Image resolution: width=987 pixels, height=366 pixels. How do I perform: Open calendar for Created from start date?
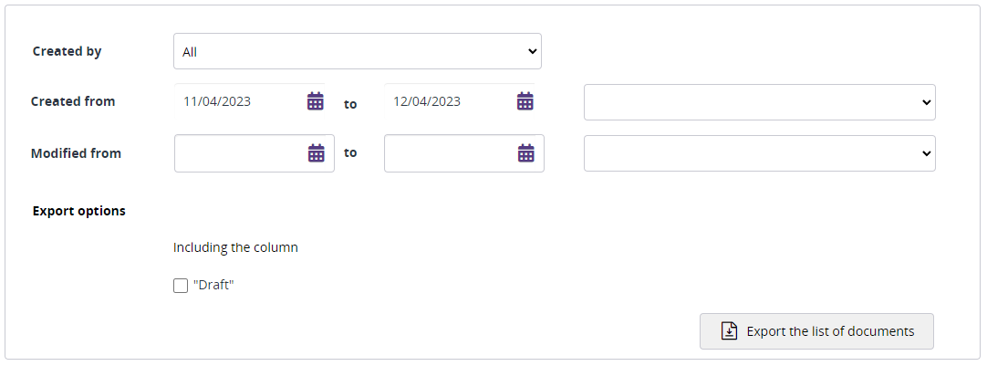316,101
